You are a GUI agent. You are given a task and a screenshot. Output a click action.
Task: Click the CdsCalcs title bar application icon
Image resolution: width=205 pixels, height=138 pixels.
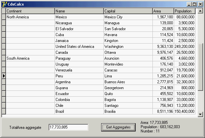[x=4, y=4]
